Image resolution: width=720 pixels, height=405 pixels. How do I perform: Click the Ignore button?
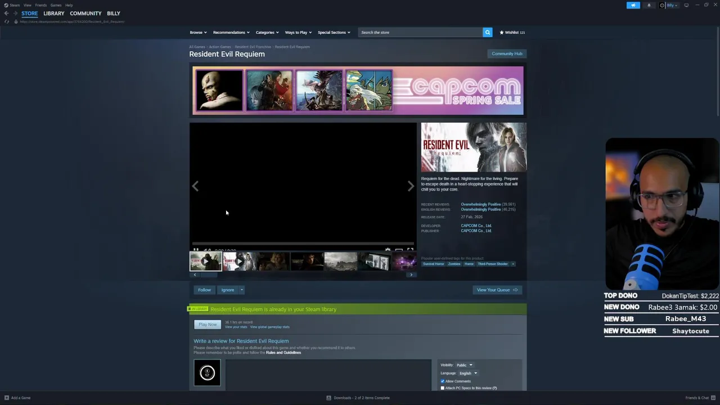(227, 290)
